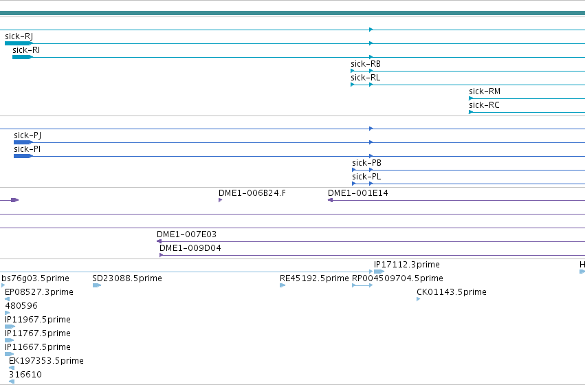
Task: Select the IP11767.5prime EST label
Action: (38, 333)
